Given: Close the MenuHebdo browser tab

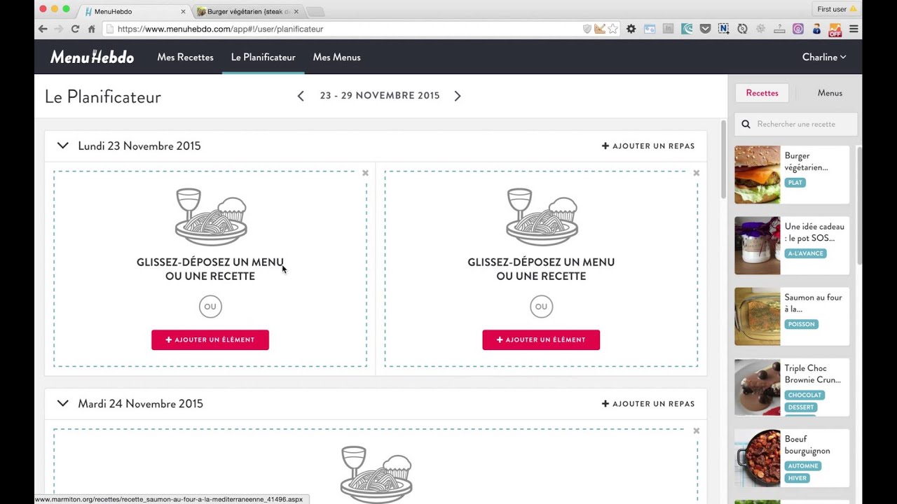Looking at the screenshot, I should [184, 11].
